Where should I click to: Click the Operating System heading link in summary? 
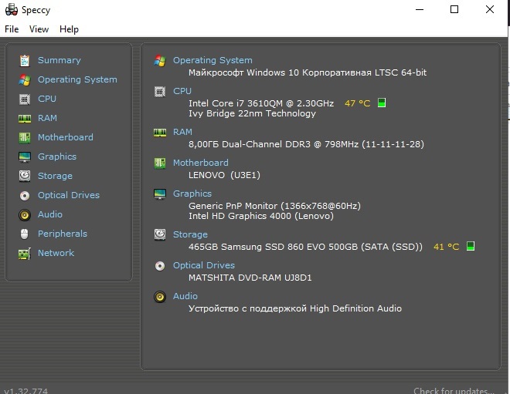212,60
